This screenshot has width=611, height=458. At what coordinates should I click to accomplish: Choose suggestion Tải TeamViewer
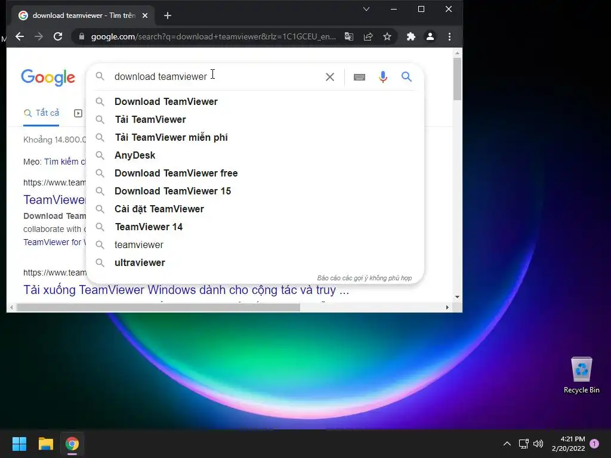tap(255, 119)
